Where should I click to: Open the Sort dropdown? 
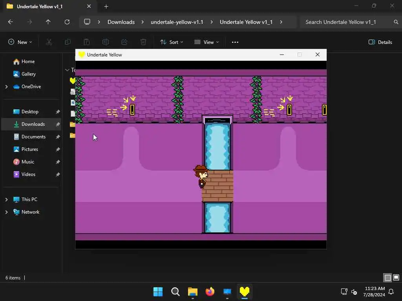[172, 42]
